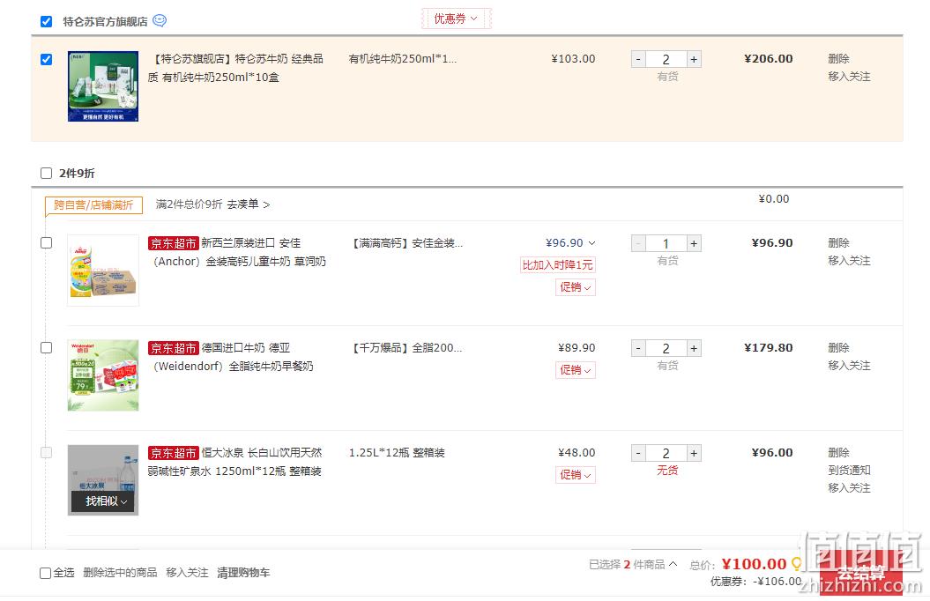The width and height of the screenshot is (930, 601).
Task: Move 恒大冰泉 water to 关注 favorites
Action: [x=849, y=488]
